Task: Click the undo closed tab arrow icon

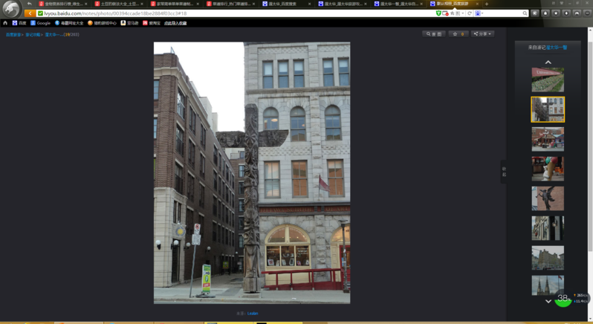Action: pos(30,4)
